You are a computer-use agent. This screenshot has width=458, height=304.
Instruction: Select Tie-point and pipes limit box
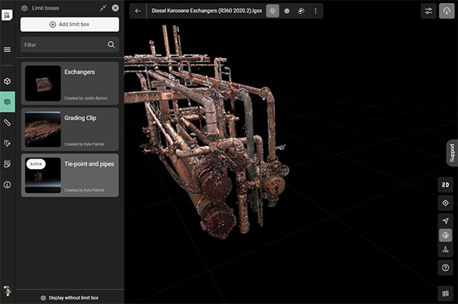69,175
